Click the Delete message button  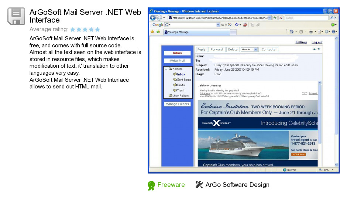coord(233,50)
